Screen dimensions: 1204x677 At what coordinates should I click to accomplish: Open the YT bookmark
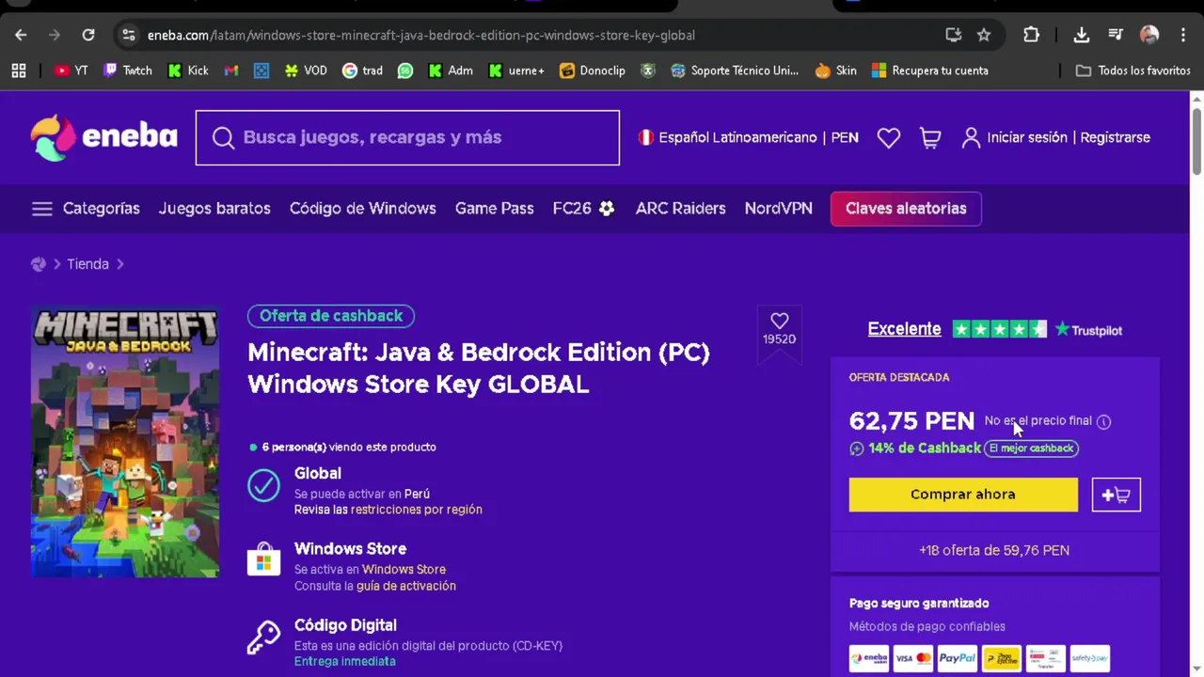pyautogui.click(x=71, y=71)
